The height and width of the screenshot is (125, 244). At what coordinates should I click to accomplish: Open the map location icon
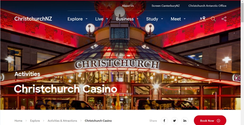(203, 19)
